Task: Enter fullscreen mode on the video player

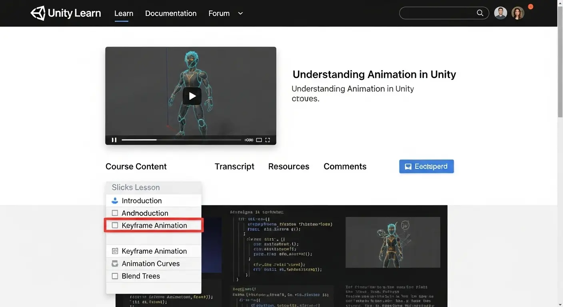Action: point(268,140)
